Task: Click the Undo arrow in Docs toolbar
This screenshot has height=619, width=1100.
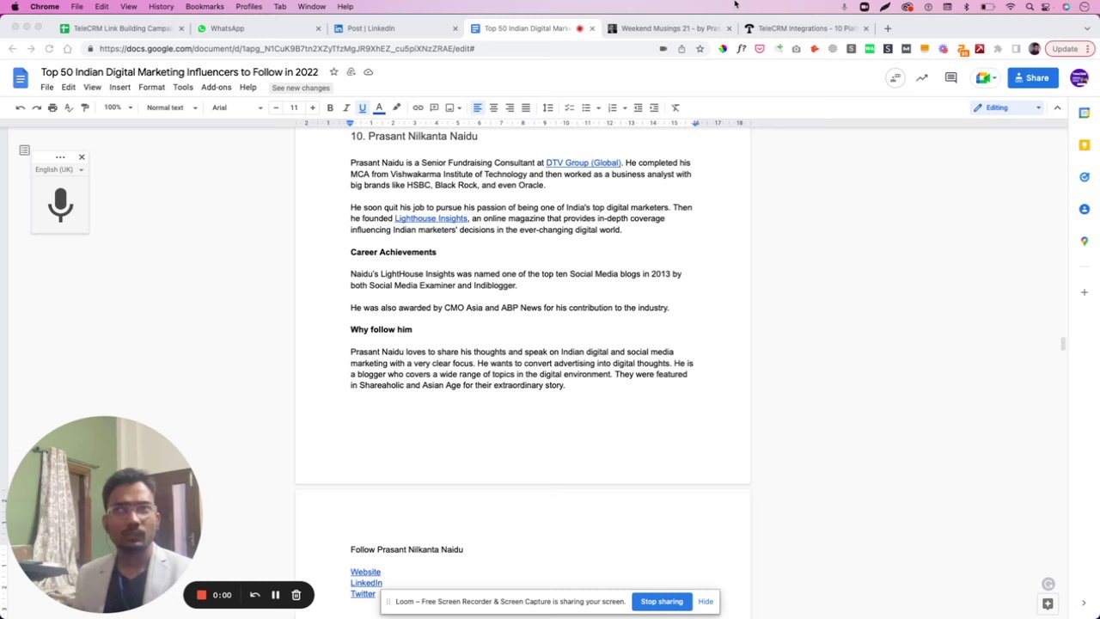Action: tap(20, 107)
